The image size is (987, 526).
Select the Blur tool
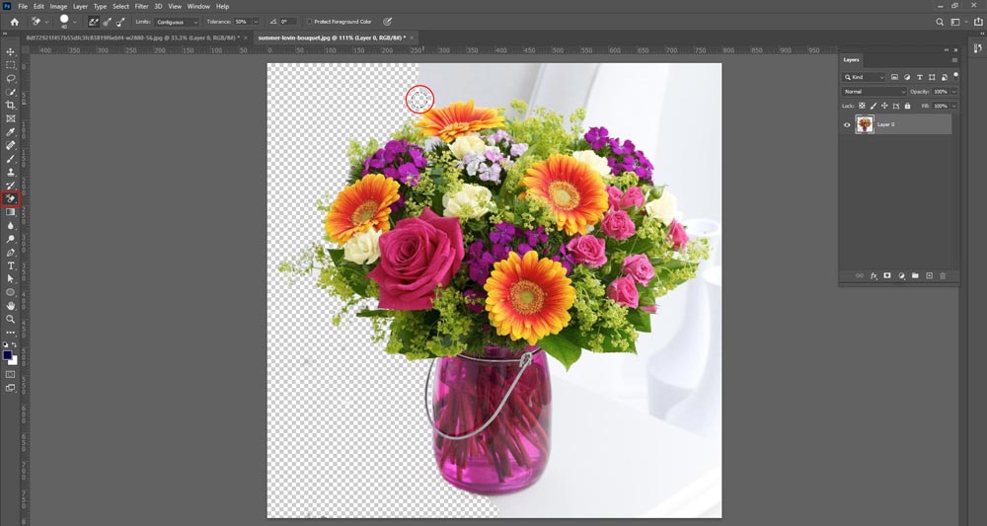(x=11, y=225)
